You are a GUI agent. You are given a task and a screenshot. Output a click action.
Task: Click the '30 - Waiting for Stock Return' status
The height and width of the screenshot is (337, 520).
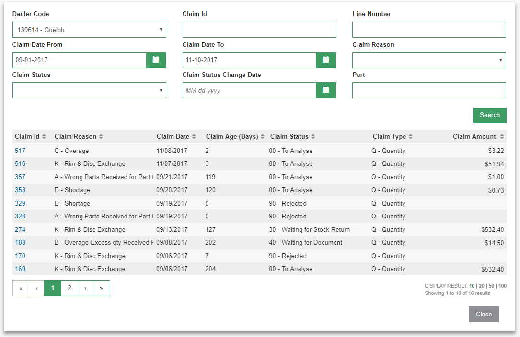coord(310,229)
